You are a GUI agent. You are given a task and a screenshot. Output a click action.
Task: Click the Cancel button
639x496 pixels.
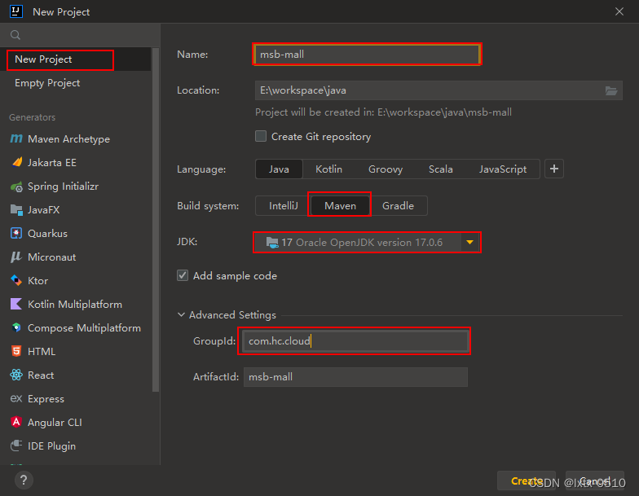(x=595, y=481)
